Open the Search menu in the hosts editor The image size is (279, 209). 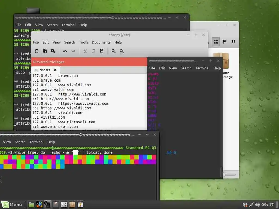[x=69, y=42]
